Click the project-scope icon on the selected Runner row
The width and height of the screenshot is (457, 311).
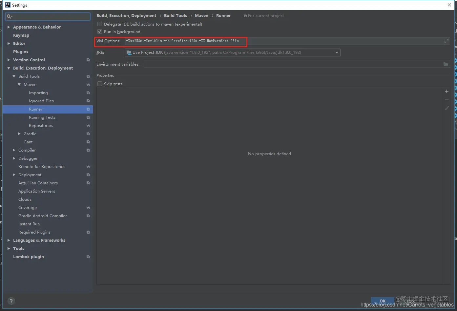[x=88, y=109]
